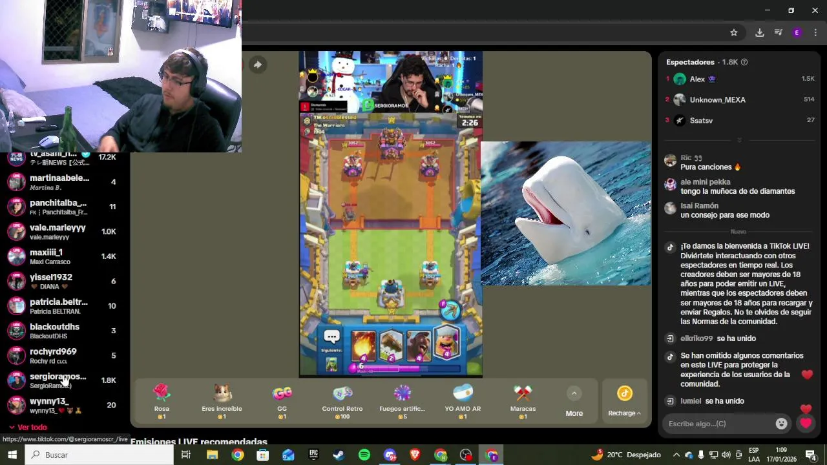Open the Windows Start button
The height and width of the screenshot is (465, 827).
click(x=12, y=455)
